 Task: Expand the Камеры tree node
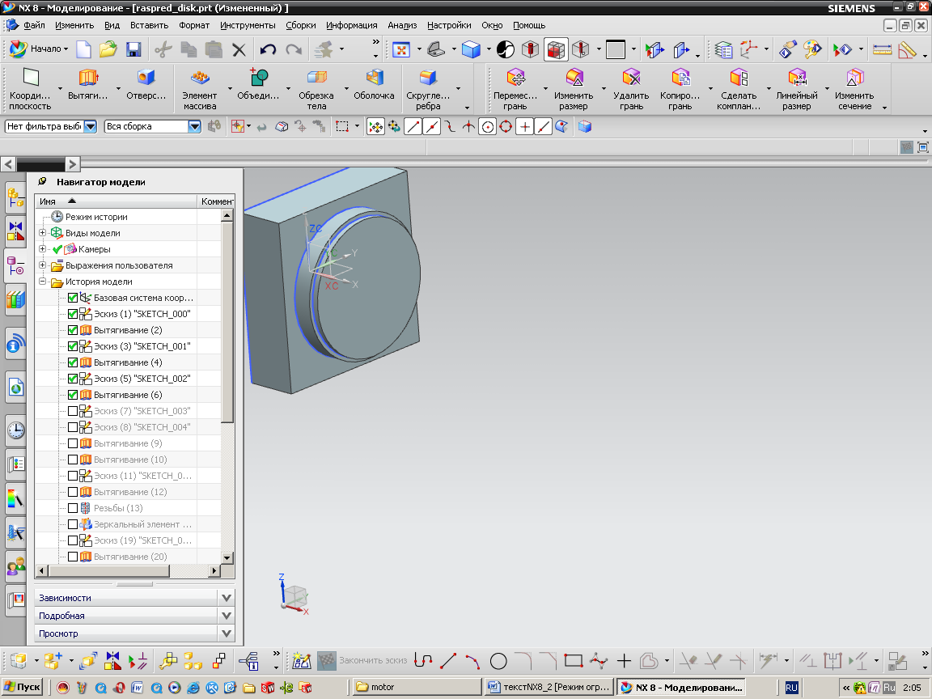42,248
